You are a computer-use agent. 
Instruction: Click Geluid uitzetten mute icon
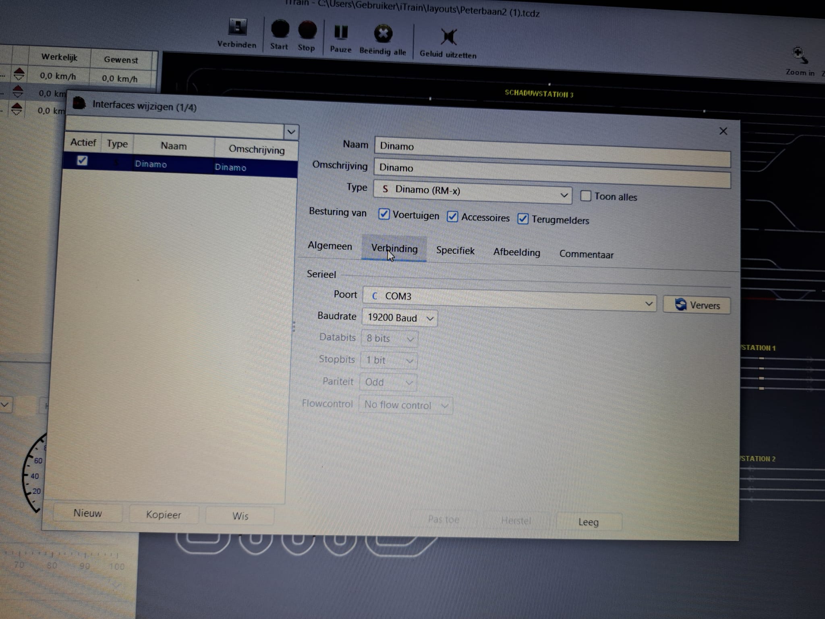tap(448, 37)
